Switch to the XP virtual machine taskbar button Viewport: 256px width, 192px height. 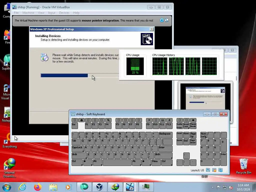[130, 187]
